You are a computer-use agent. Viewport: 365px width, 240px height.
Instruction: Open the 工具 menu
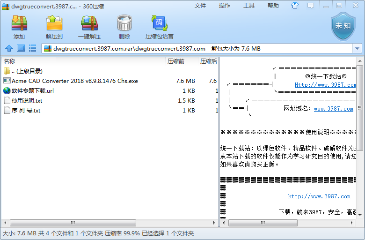tap(249, 5)
